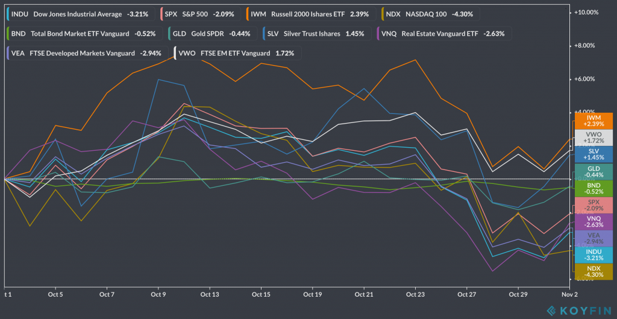The image size is (617, 319).
Task: Click the Oct 23 date on time axis
Action: [x=415, y=295]
